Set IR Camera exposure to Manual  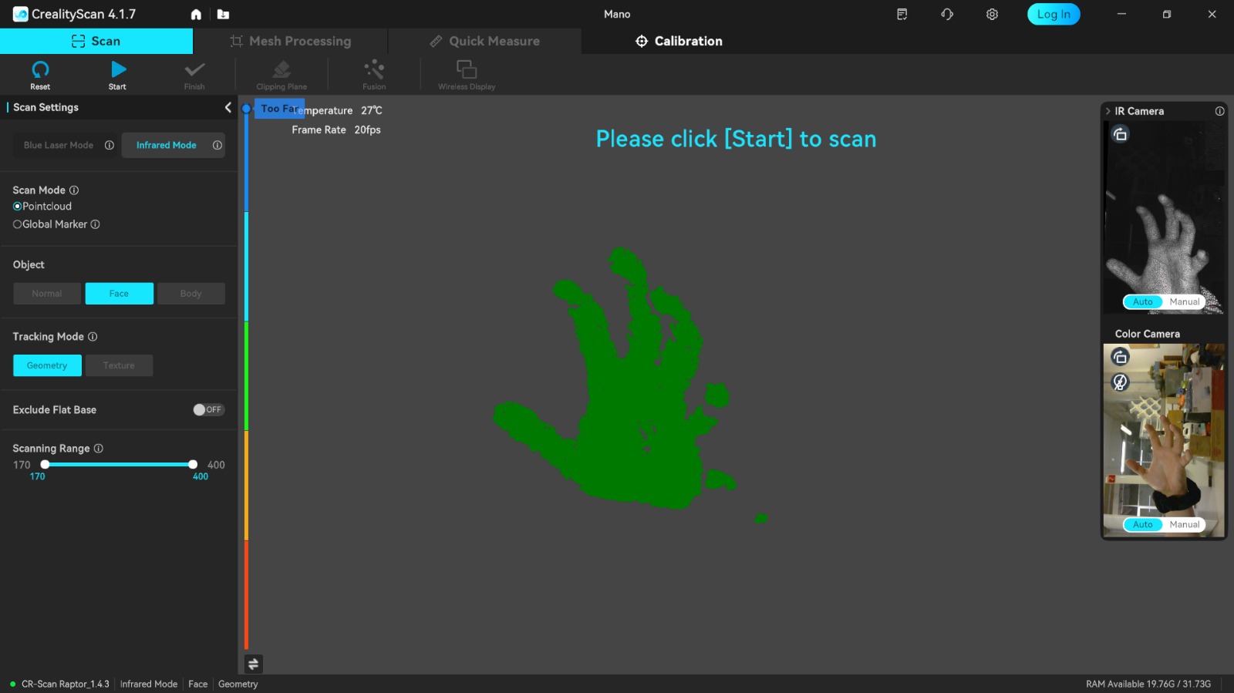[1185, 302]
